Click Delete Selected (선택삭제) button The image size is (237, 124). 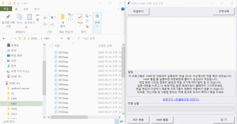point(224,11)
